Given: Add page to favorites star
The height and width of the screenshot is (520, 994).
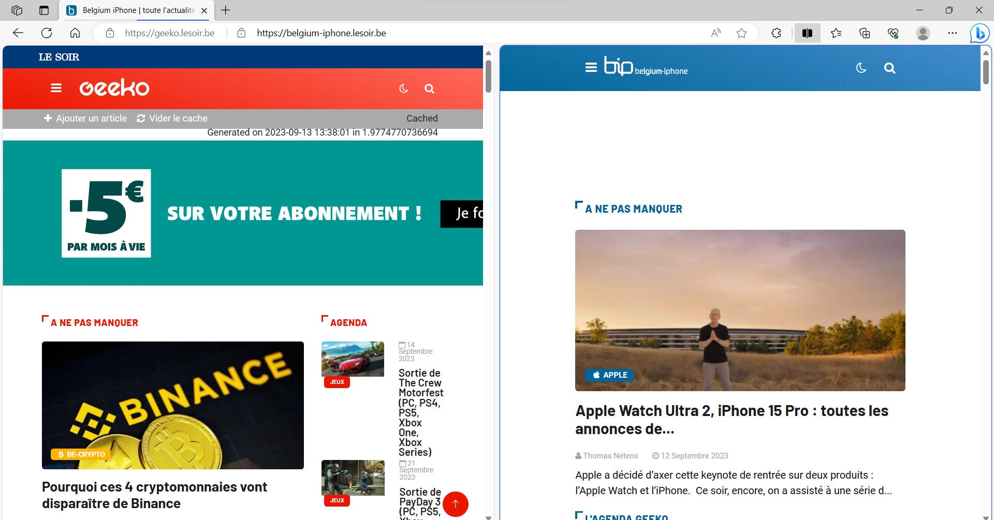Looking at the screenshot, I should tap(741, 33).
